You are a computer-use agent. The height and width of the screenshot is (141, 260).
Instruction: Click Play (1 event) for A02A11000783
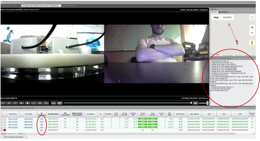tap(13, 124)
